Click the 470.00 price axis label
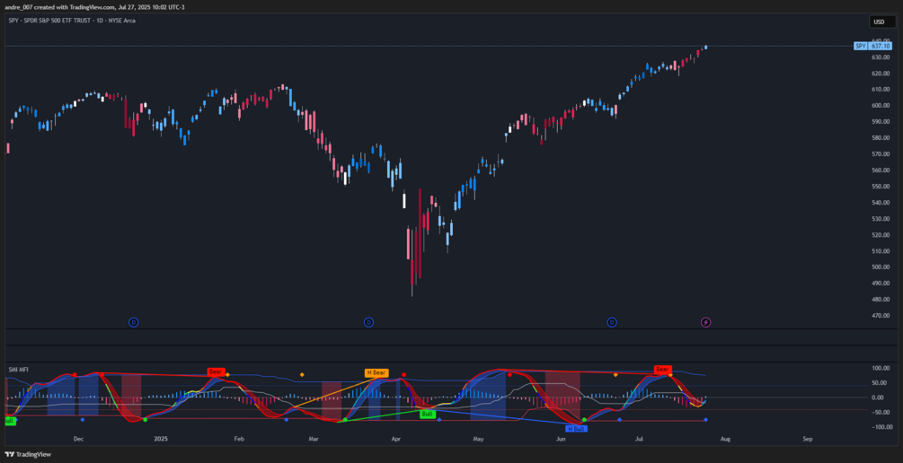The image size is (903, 463). [881, 316]
